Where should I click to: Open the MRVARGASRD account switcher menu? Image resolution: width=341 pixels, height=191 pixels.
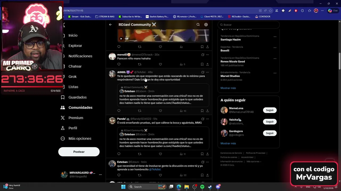pyautogui.click(x=81, y=174)
